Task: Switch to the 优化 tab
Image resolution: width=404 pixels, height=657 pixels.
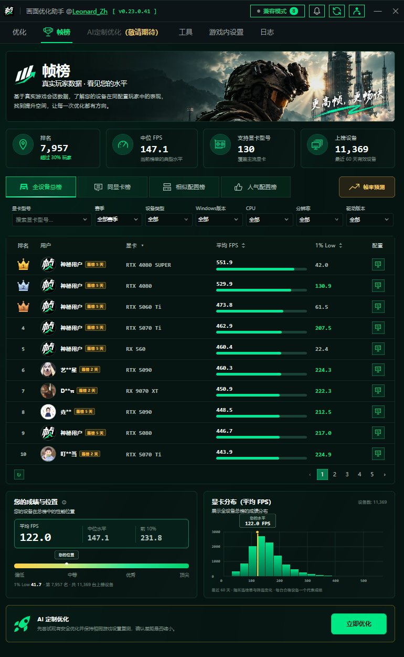Action: click(19, 32)
